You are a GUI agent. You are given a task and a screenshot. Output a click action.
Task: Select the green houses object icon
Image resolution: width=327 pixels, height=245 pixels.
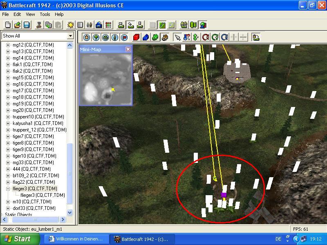pos(155,37)
